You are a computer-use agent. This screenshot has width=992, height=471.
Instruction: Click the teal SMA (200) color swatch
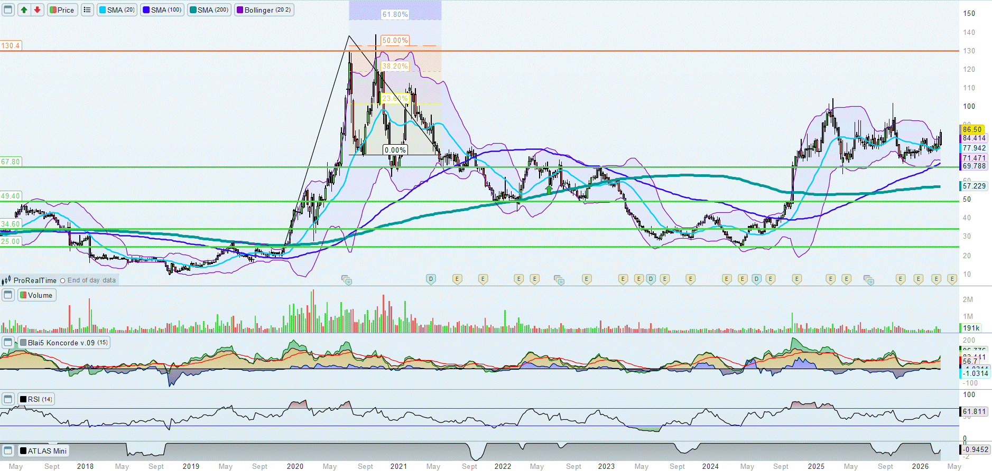(193, 10)
